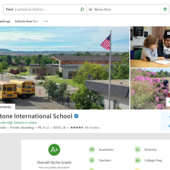Focus the In Boise Area location field
Screen dimensions: 170x170
coord(127,9)
